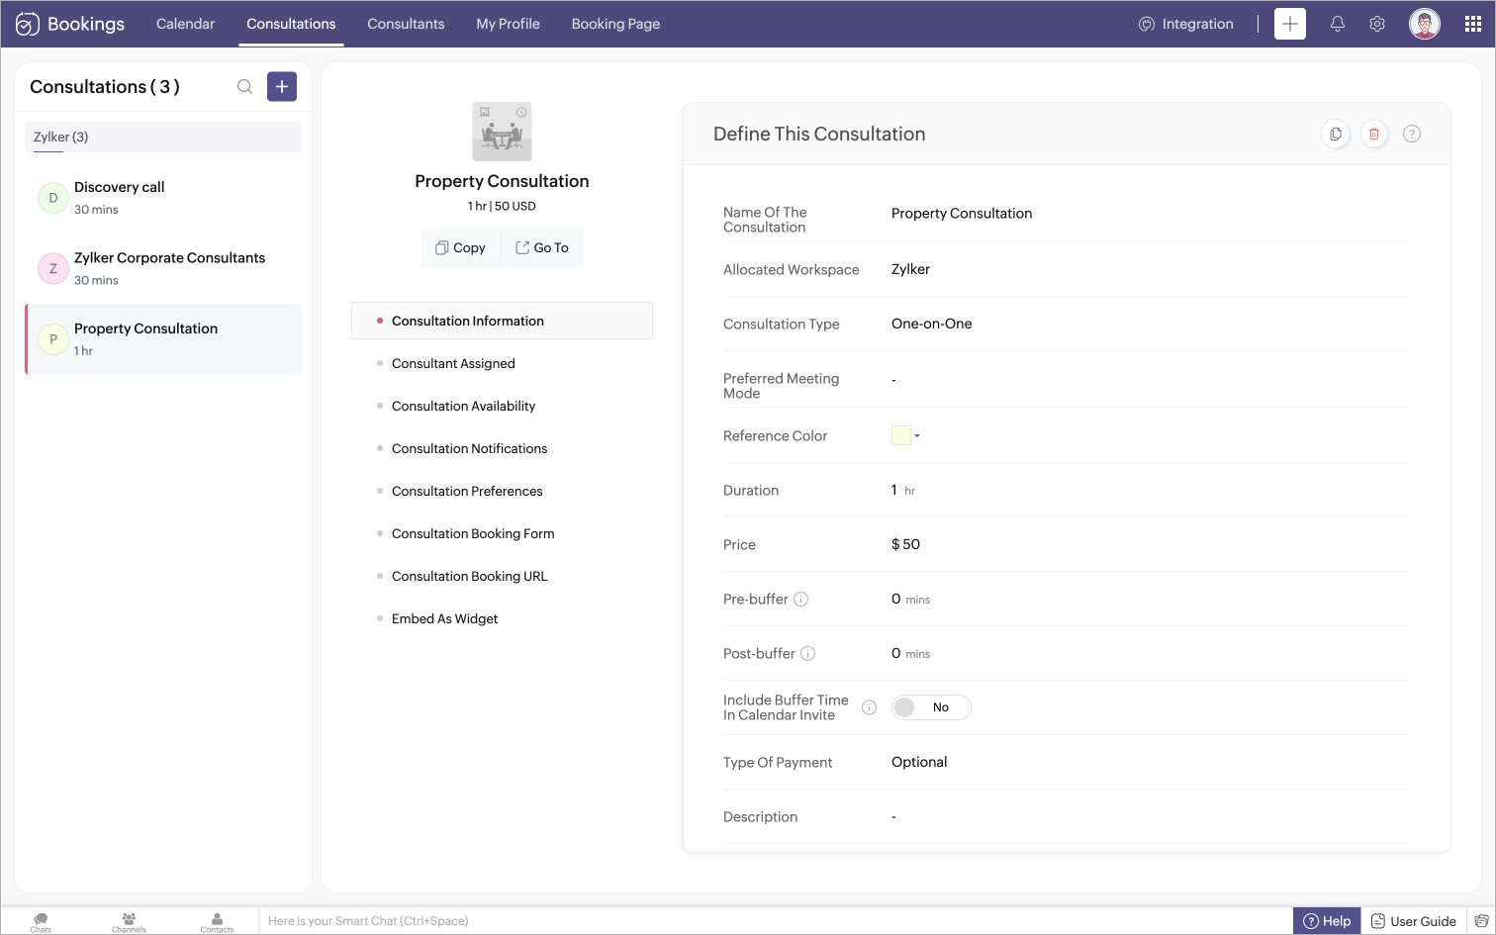
Task: Open the user profile avatar
Action: pyautogui.click(x=1425, y=24)
